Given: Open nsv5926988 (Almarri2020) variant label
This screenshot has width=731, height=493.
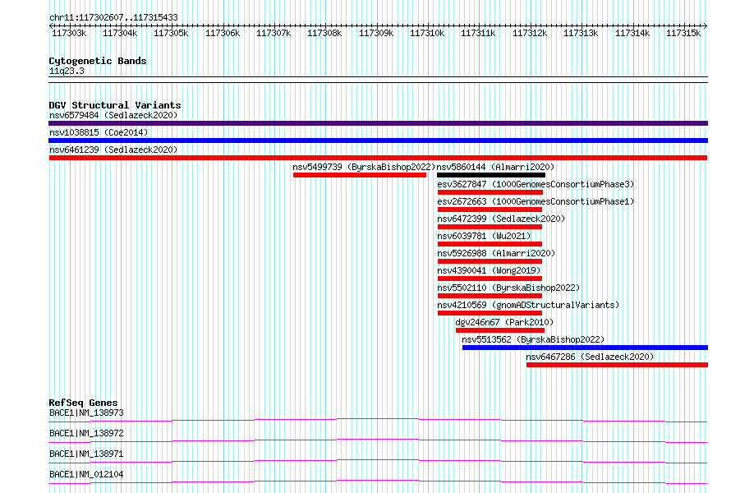Looking at the screenshot, I should pos(496,253).
